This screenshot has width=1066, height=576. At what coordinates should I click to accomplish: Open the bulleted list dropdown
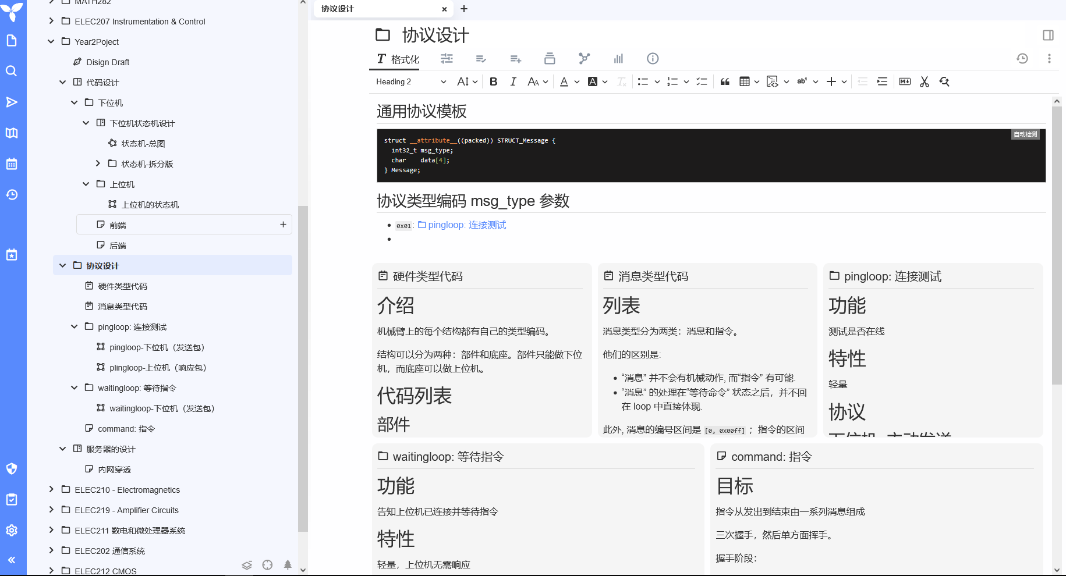pyautogui.click(x=657, y=81)
